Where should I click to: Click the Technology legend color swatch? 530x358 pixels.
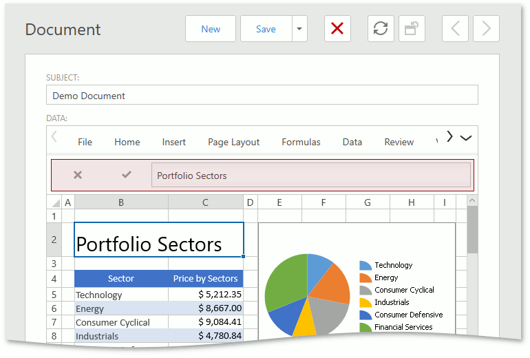pyautogui.click(x=365, y=265)
